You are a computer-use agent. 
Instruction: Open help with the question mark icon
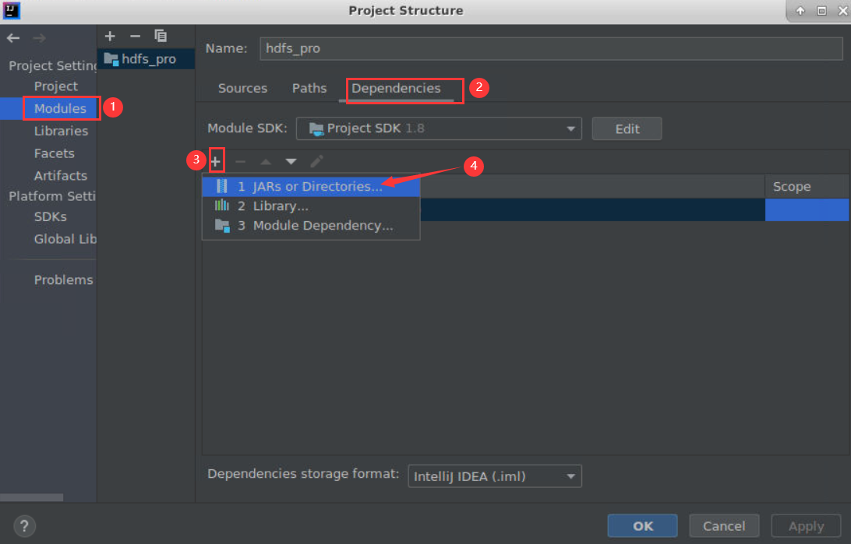(24, 525)
